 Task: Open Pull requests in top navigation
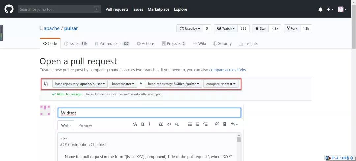[117, 9]
